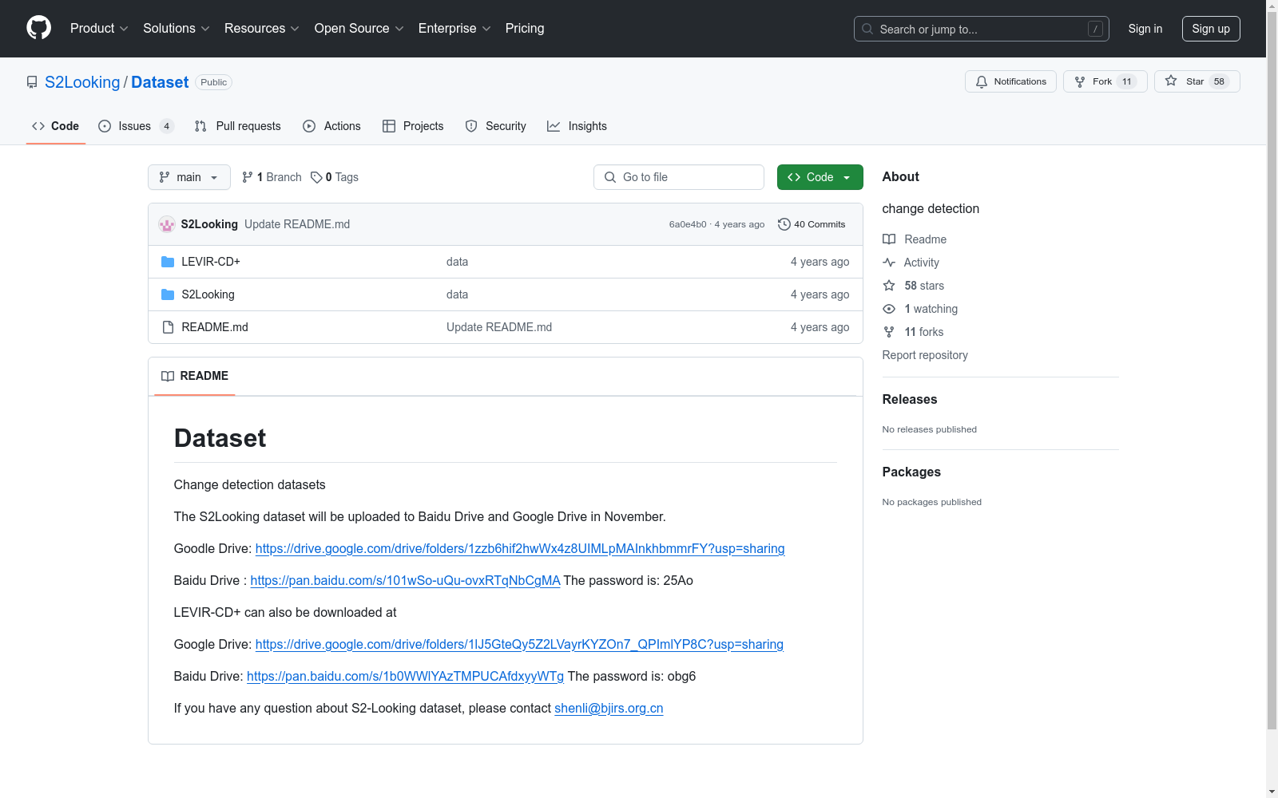Click the README.md file icon
The image size is (1278, 798).
click(168, 327)
